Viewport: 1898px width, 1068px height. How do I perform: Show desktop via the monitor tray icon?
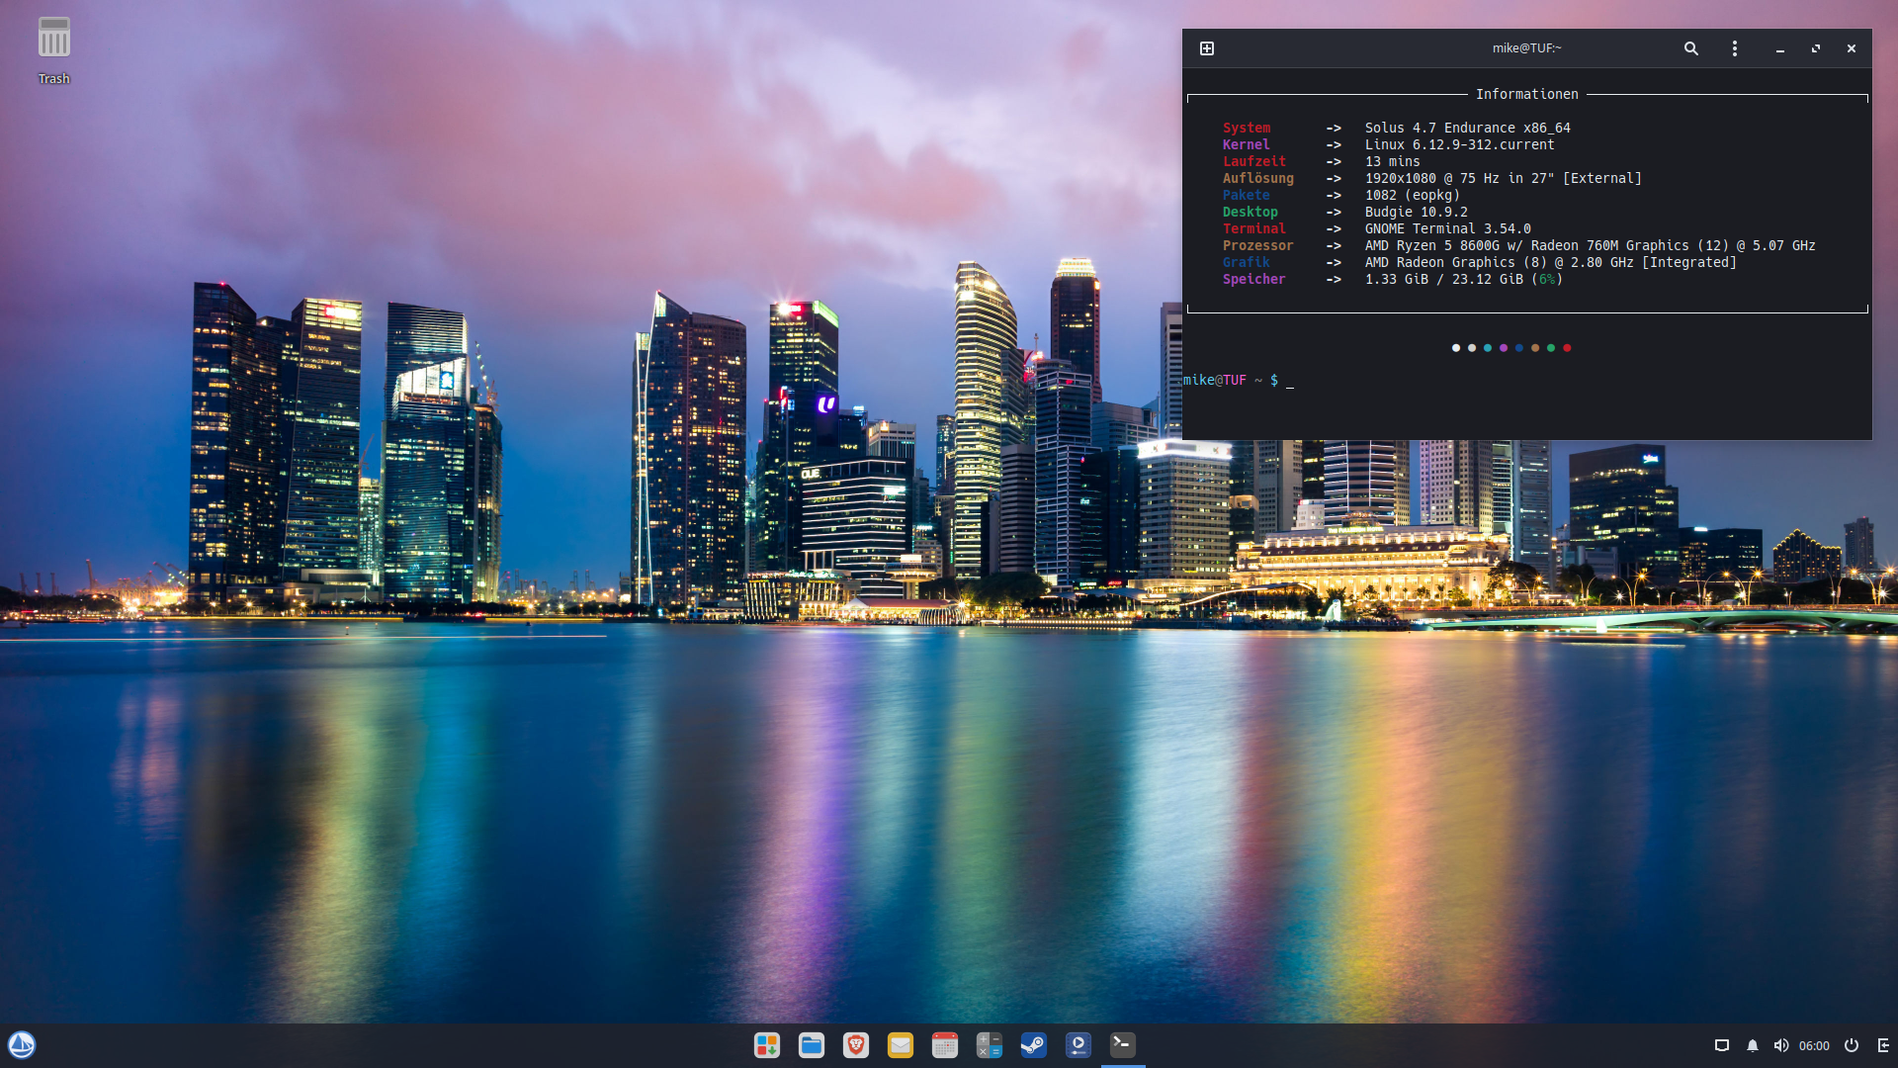[x=1723, y=1045]
